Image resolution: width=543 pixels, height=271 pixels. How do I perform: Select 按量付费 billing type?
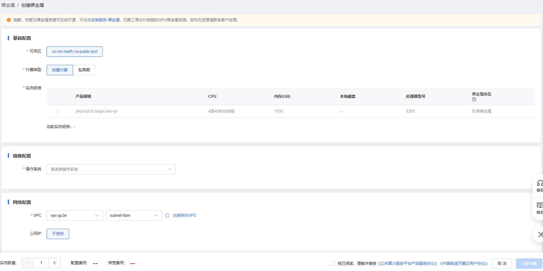click(x=60, y=70)
